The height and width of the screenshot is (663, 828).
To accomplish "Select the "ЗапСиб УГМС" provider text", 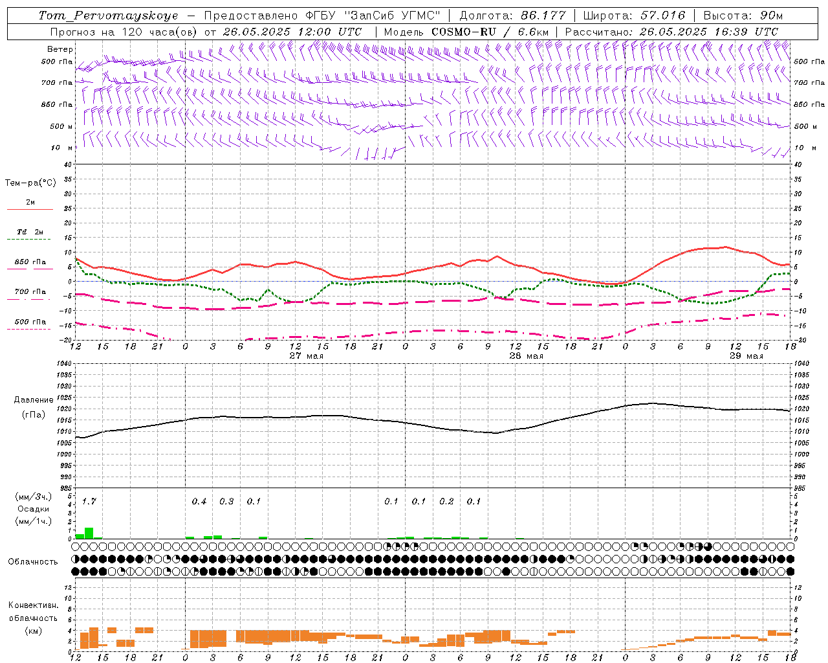I will pos(393,16).
